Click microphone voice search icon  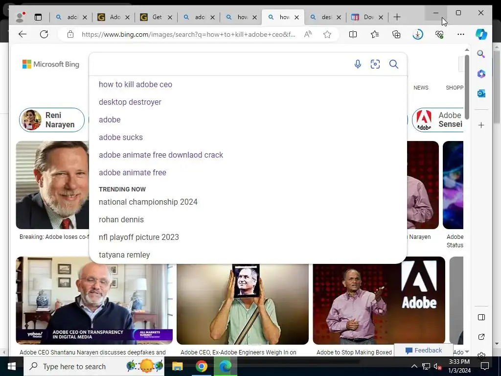358,64
